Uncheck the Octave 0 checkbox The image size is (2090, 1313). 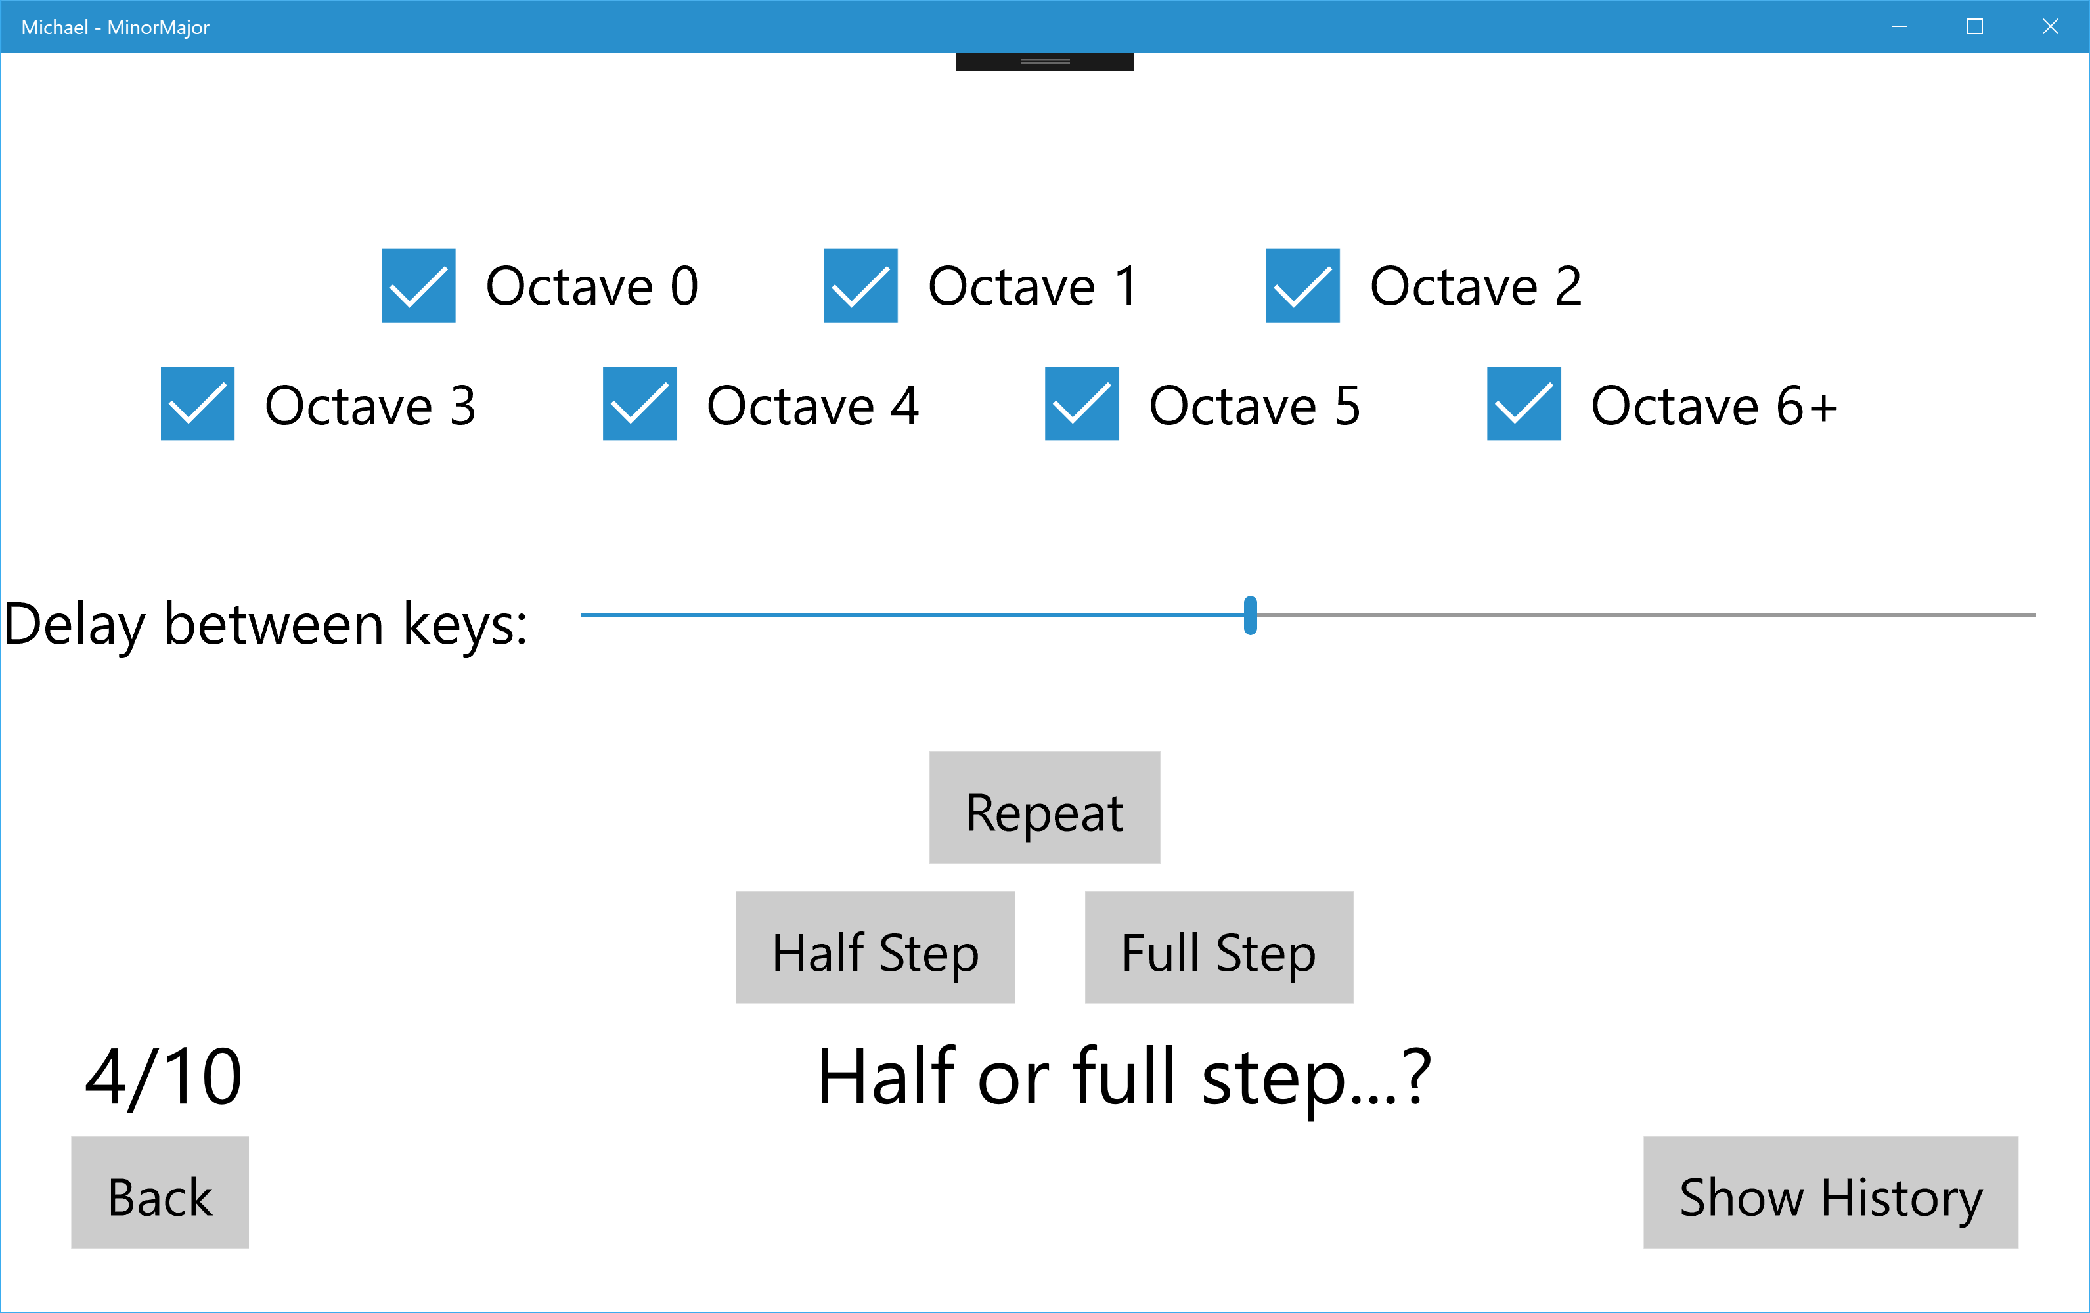(x=418, y=286)
